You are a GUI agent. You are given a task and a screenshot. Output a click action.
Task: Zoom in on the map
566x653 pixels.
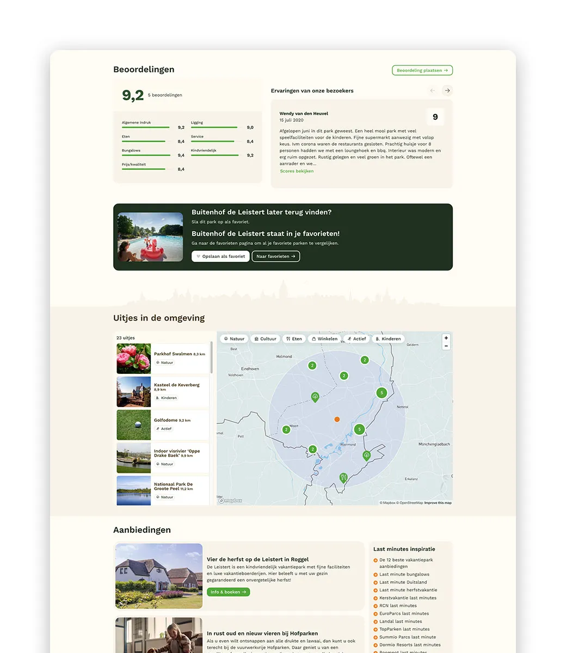pos(446,338)
